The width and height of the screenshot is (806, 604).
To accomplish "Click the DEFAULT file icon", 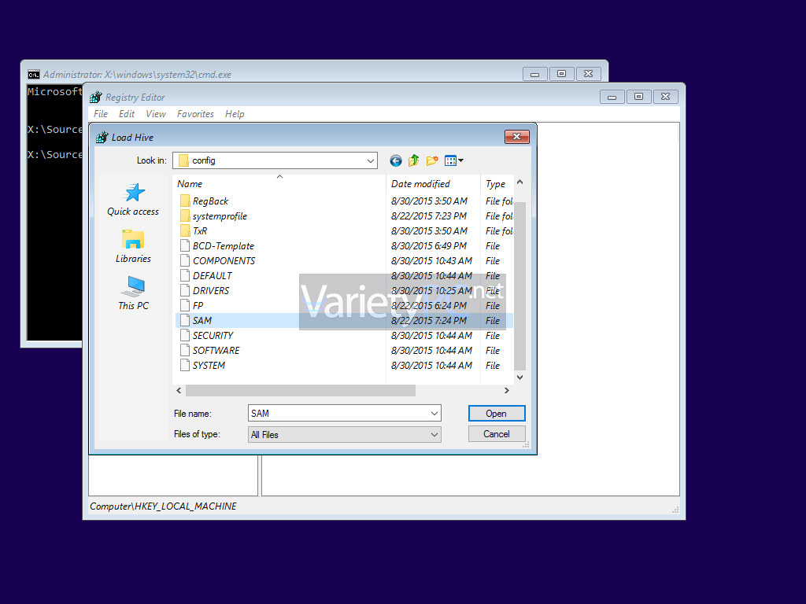I will coord(185,275).
